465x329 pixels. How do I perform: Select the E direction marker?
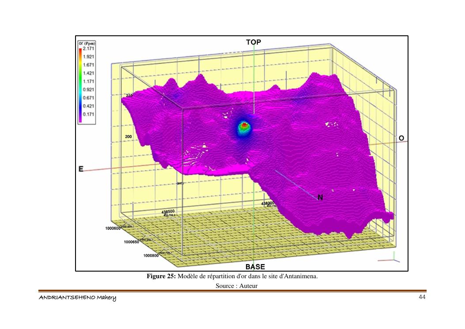click(81, 169)
